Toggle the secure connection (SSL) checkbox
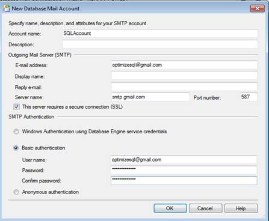269x221 pixels. click(16, 107)
